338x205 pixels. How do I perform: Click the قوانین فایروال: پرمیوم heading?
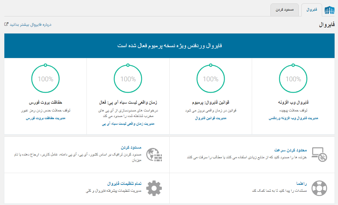[211, 102]
